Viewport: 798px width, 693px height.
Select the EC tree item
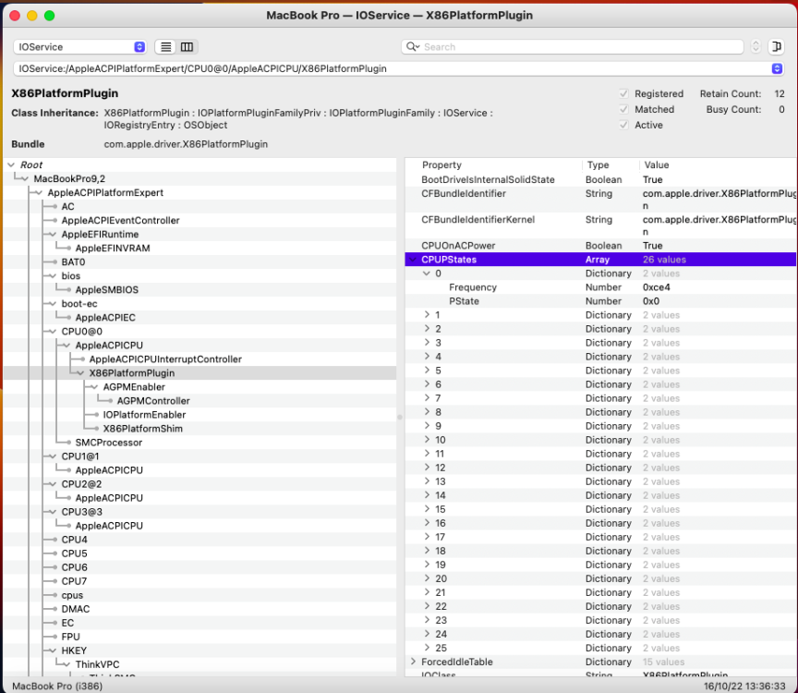(x=67, y=624)
